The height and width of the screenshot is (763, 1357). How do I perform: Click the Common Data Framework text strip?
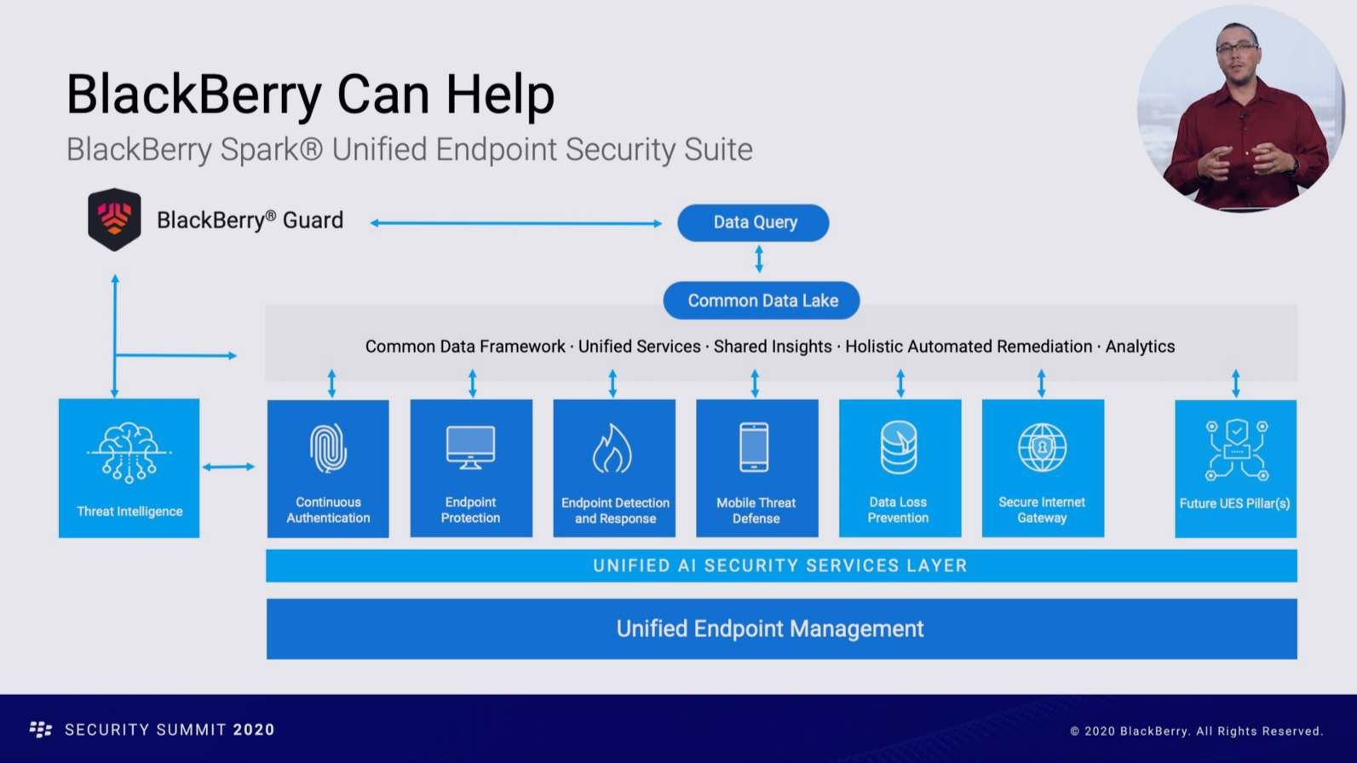[x=769, y=347]
